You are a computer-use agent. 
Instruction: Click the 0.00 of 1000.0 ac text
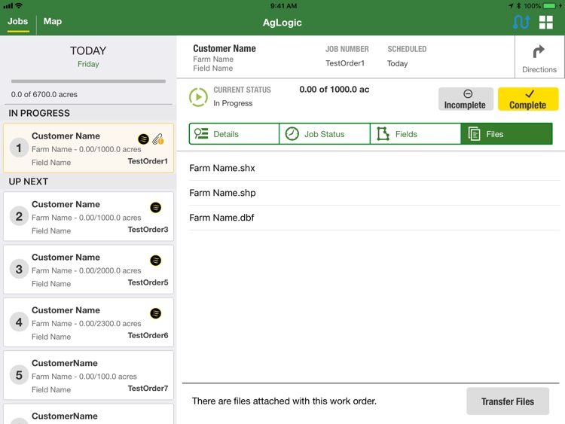tap(334, 90)
